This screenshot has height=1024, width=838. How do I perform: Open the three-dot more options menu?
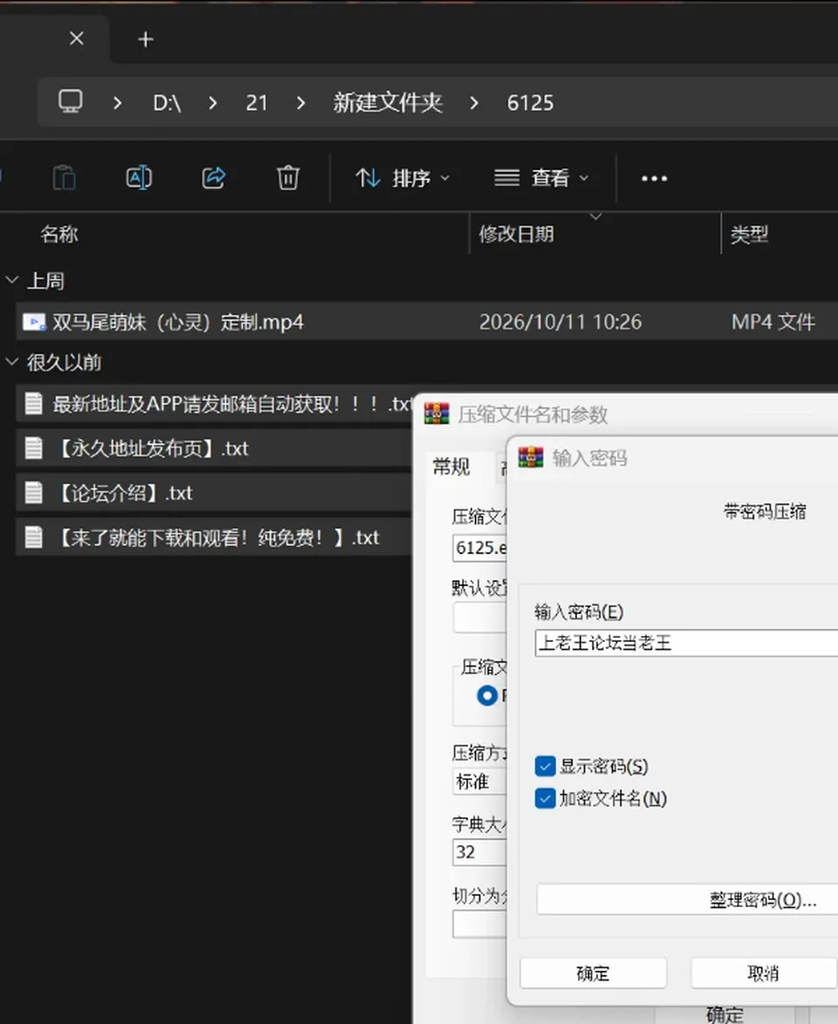(654, 178)
